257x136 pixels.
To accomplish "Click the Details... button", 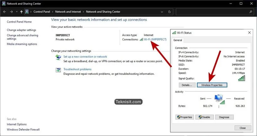I will pos(186,85).
